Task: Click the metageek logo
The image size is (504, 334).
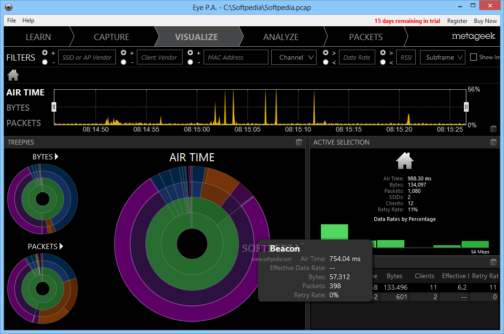Action: pyautogui.click(x=473, y=36)
